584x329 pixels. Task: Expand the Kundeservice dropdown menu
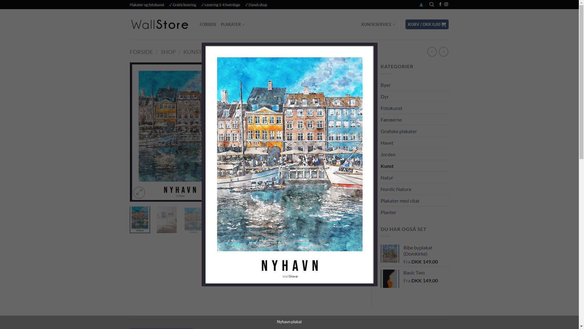378,24
